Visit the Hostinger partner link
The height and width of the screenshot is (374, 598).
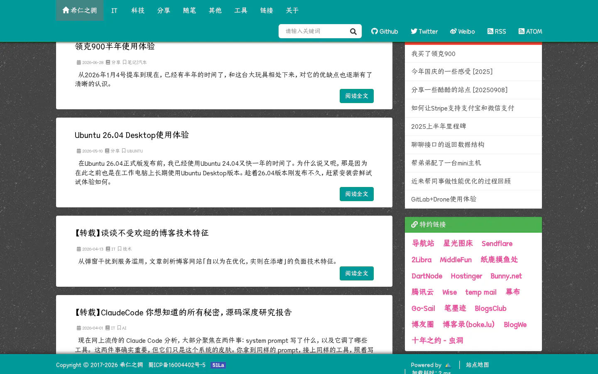(466, 276)
